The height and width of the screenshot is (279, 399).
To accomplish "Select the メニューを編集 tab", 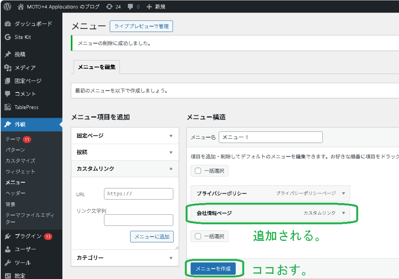I will 97,67.
